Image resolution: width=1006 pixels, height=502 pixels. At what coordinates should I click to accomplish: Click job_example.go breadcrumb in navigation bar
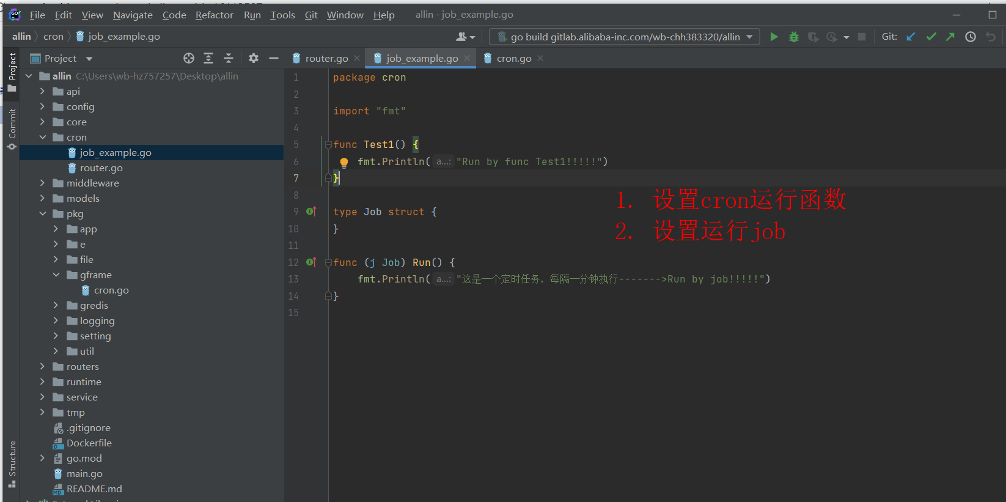coord(118,37)
